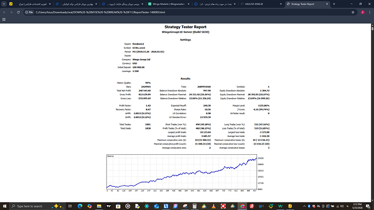Click the Results section heading
374x210 pixels.
[x=185, y=78]
